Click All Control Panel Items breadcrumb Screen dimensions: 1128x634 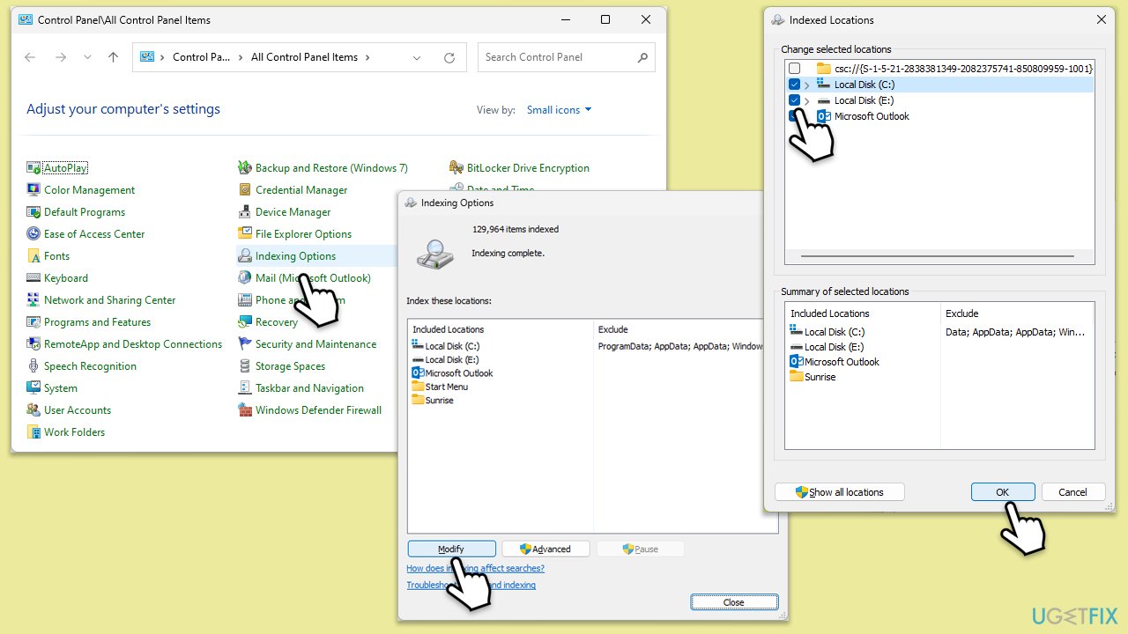click(x=304, y=57)
